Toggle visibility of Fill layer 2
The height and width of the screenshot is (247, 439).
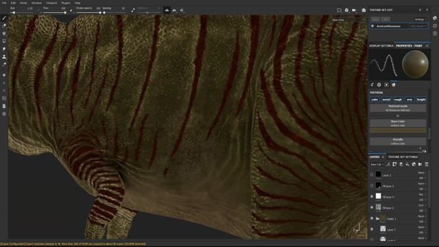coord(372,207)
